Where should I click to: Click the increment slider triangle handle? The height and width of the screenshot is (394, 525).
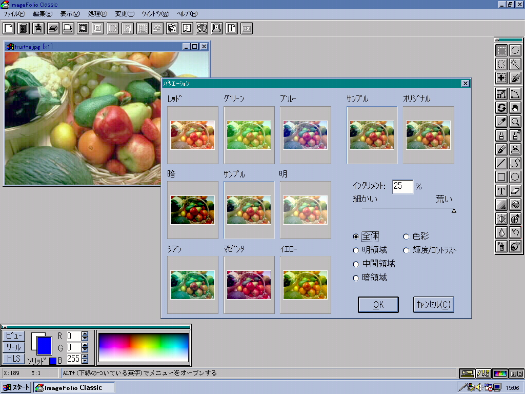point(454,210)
